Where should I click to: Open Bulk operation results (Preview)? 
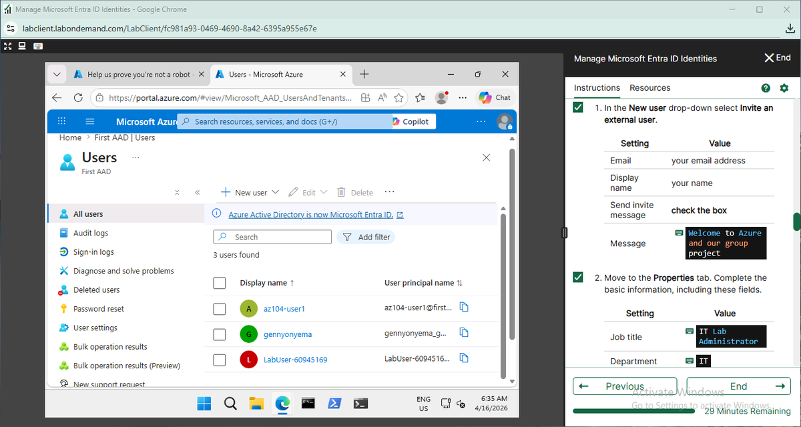click(125, 366)
